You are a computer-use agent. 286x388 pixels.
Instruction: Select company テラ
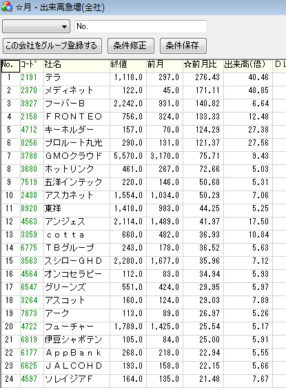(x=52, y=77)
